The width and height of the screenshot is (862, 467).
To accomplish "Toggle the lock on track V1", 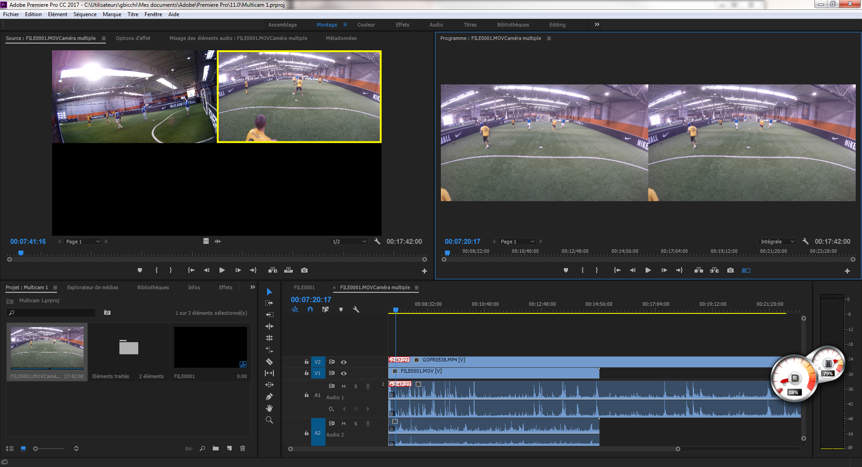I will click(x=307, y=373).
